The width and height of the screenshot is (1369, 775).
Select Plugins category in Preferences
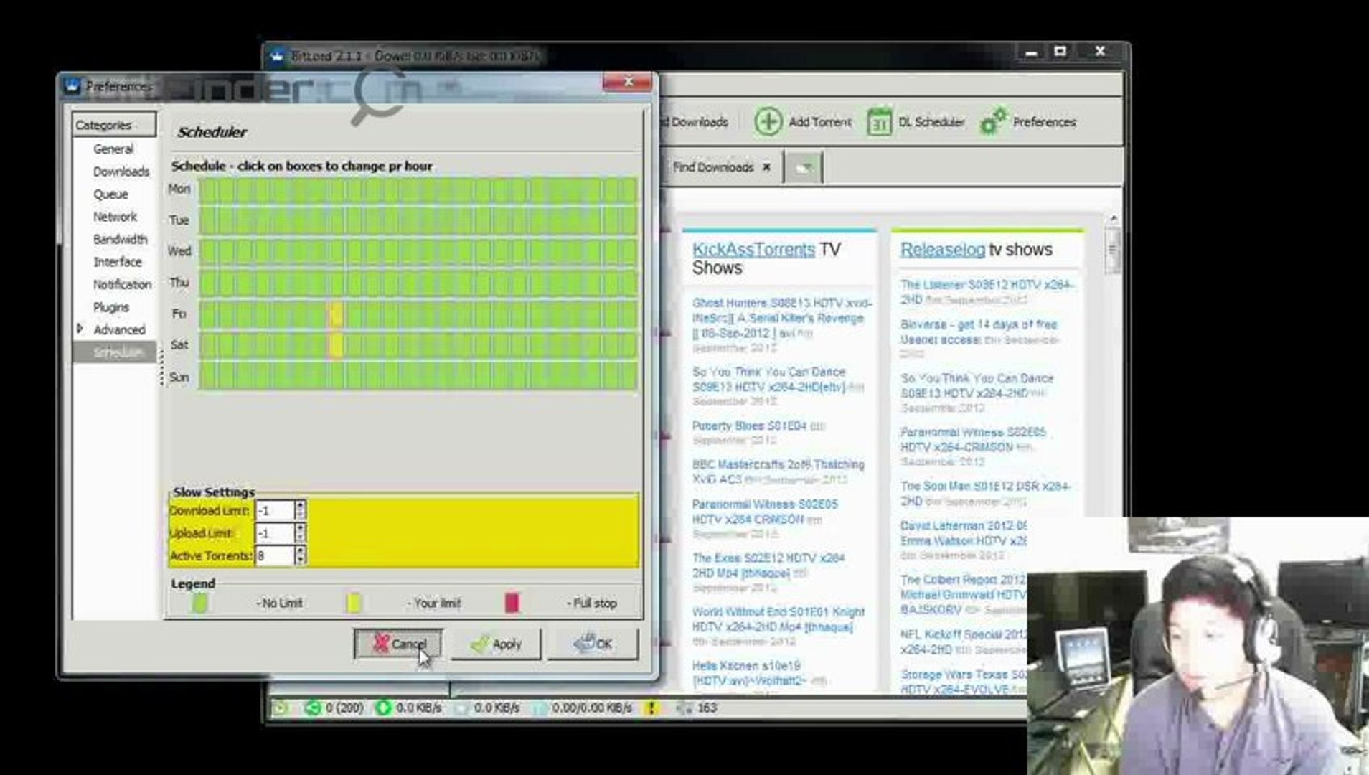(111, 307)
